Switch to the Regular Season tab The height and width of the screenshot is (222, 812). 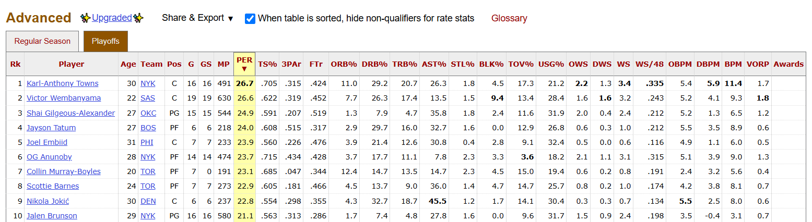pos(42,41)
